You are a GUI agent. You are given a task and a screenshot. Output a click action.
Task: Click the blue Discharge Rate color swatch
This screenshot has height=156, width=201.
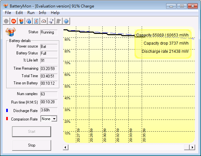7,110
